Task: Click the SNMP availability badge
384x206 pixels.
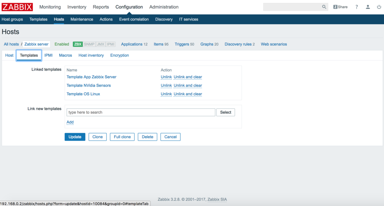Action: pyautogui.click(x=89, y=44)
